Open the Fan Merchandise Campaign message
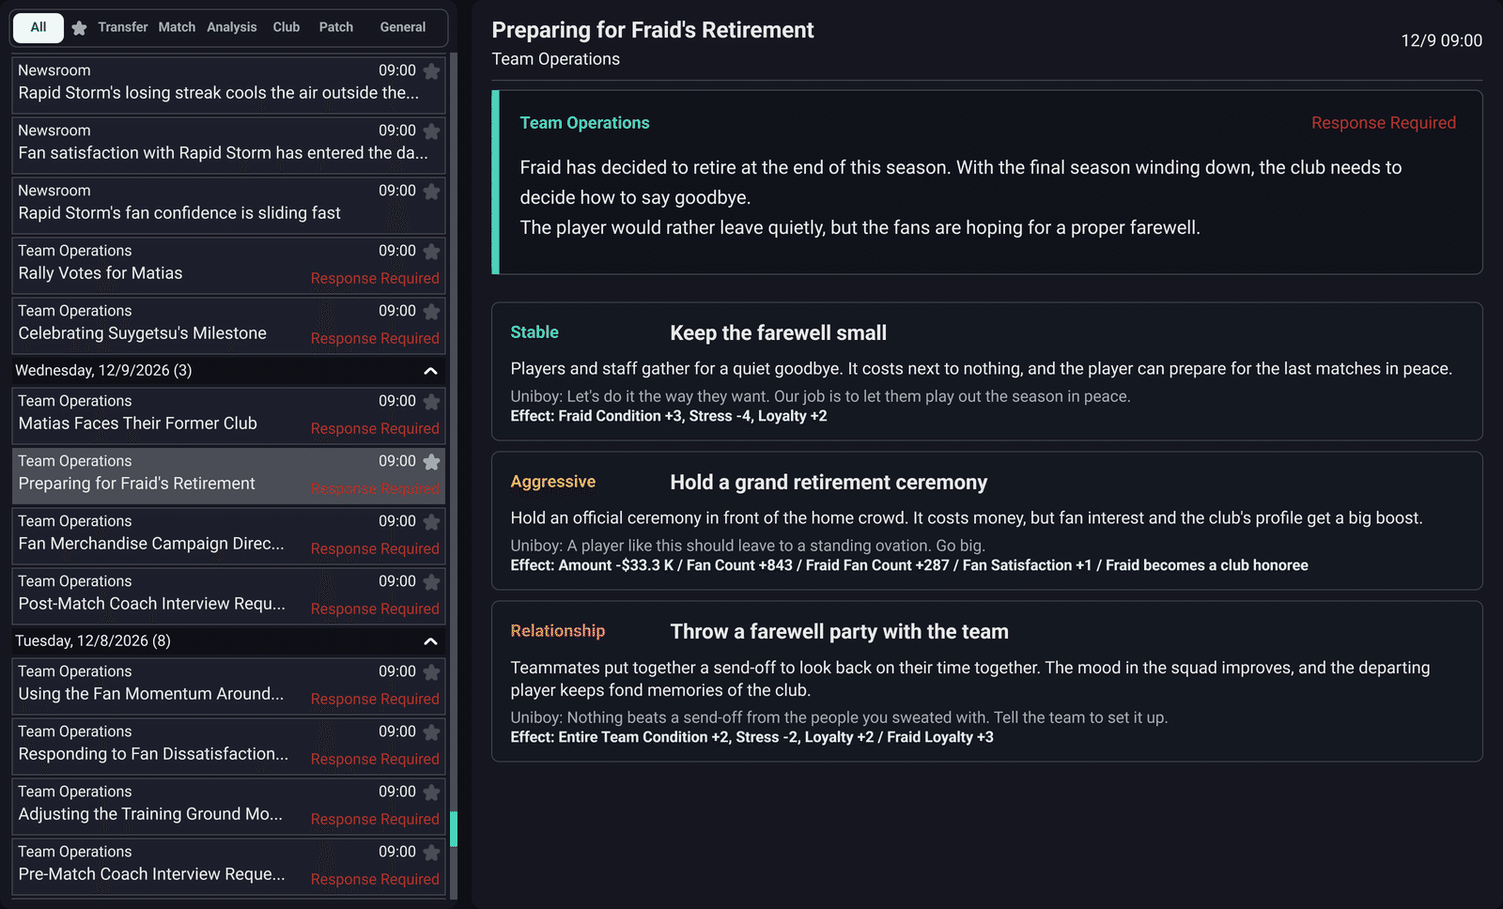1503x909 pixels. (228, 534)
